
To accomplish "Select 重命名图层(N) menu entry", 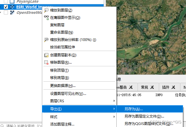I will pyautogui.click(x=79, y=32).
